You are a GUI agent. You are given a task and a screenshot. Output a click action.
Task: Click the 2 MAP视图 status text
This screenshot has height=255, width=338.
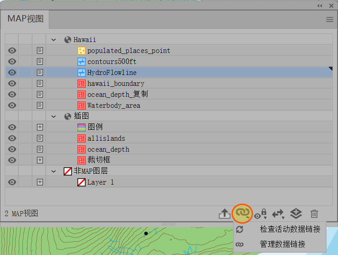pos(22,213)
